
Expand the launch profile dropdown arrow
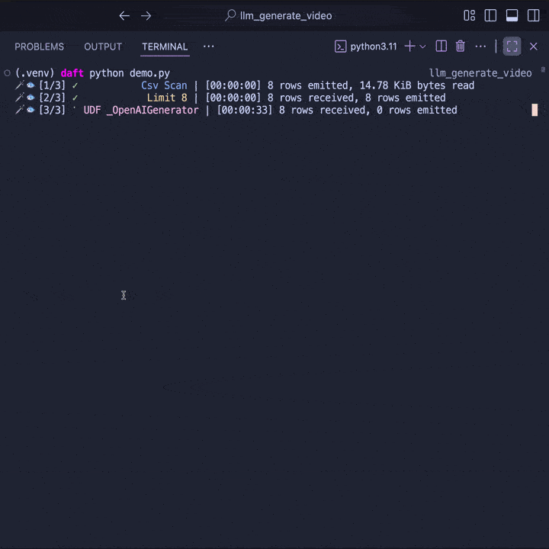point(422,47)
